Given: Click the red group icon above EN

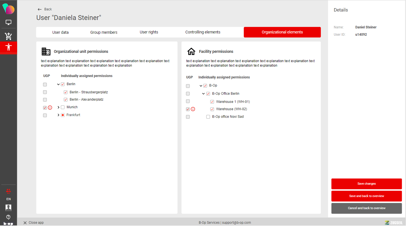Looking at the screenshot, I should 8,191.
